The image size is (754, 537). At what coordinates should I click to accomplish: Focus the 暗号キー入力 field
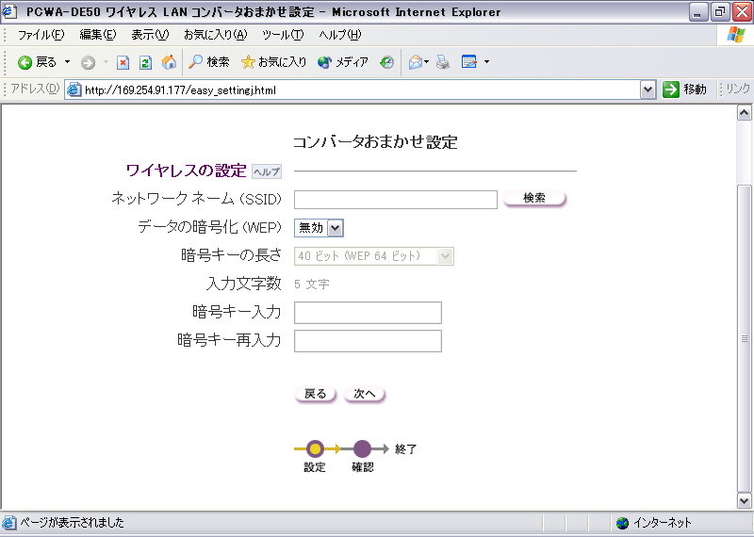[368, 313]
